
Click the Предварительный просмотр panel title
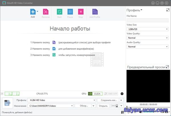click(x=146, y=67)
